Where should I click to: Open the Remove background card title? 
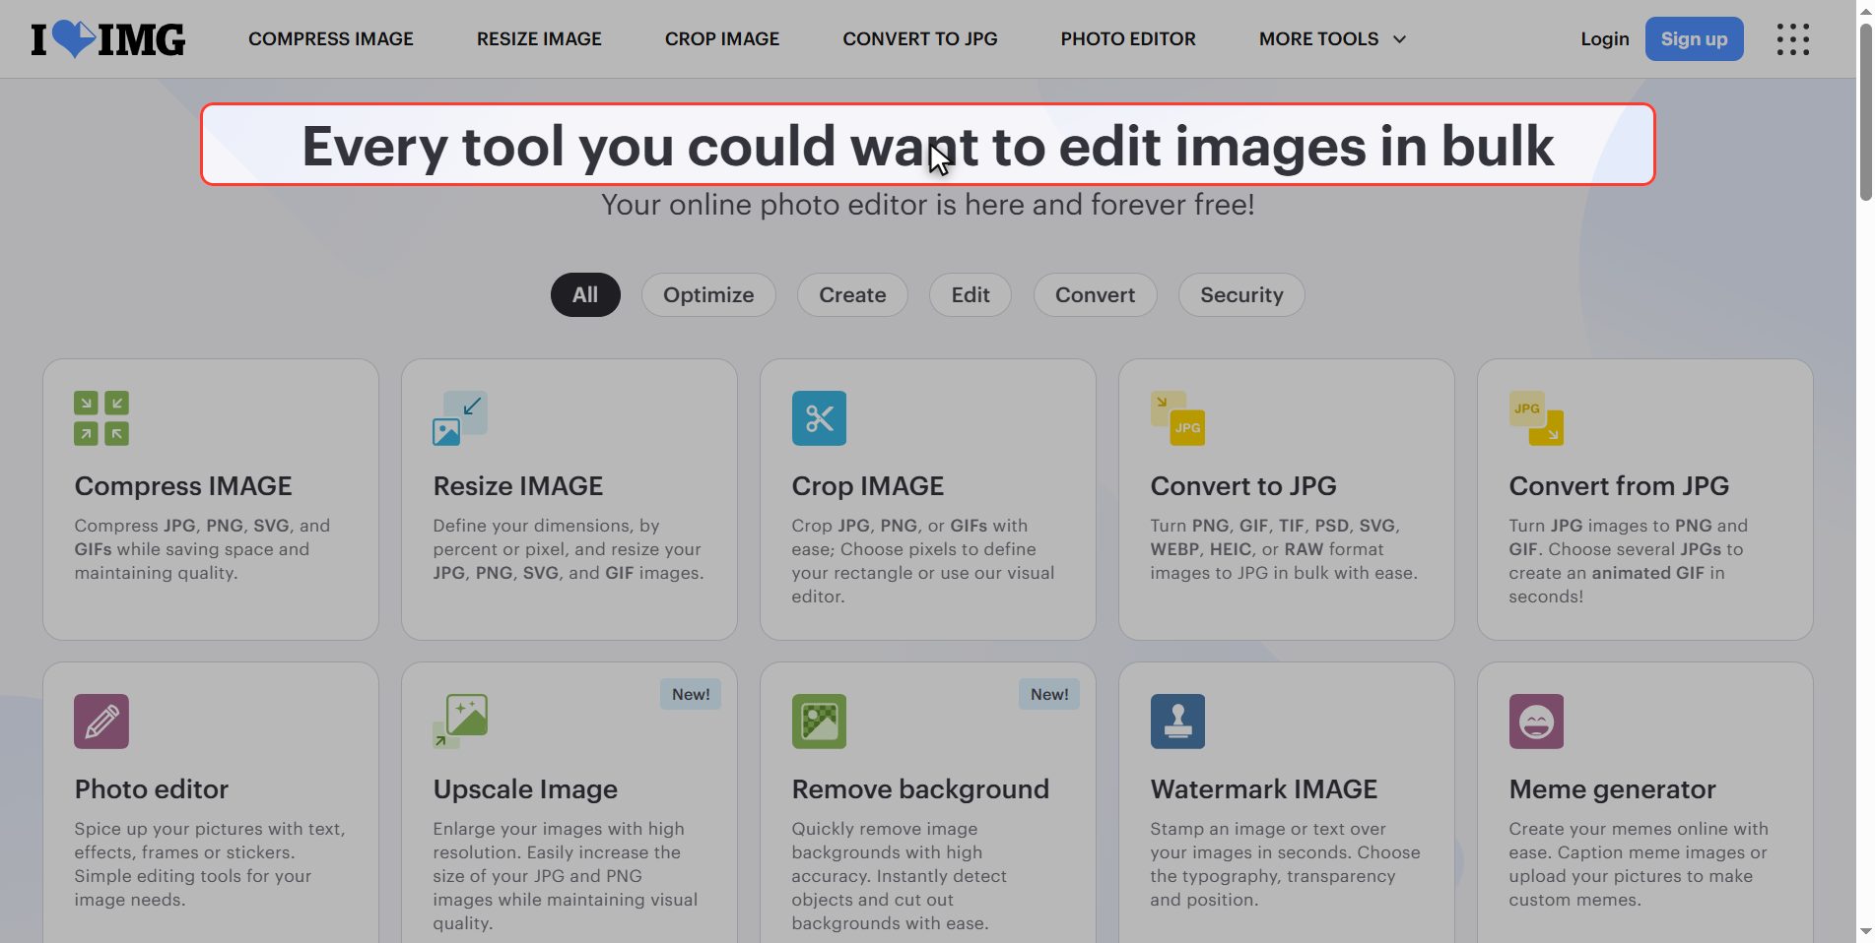[920, 789]
